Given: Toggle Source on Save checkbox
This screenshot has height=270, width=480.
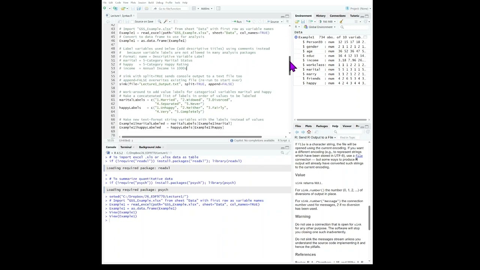Looking at the screenshot, I should (133, 22).
